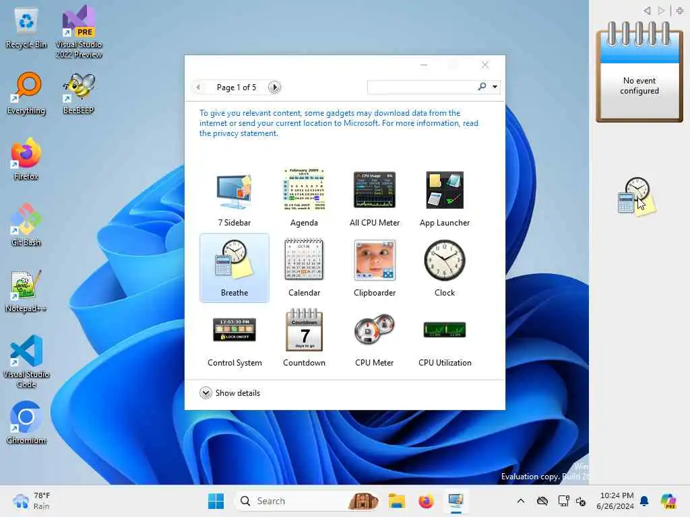Click the taskbar Search box

[308, 501]
